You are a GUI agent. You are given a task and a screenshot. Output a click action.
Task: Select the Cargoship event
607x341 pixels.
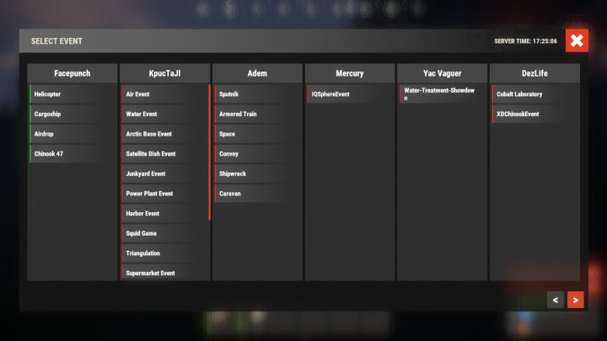73,114
